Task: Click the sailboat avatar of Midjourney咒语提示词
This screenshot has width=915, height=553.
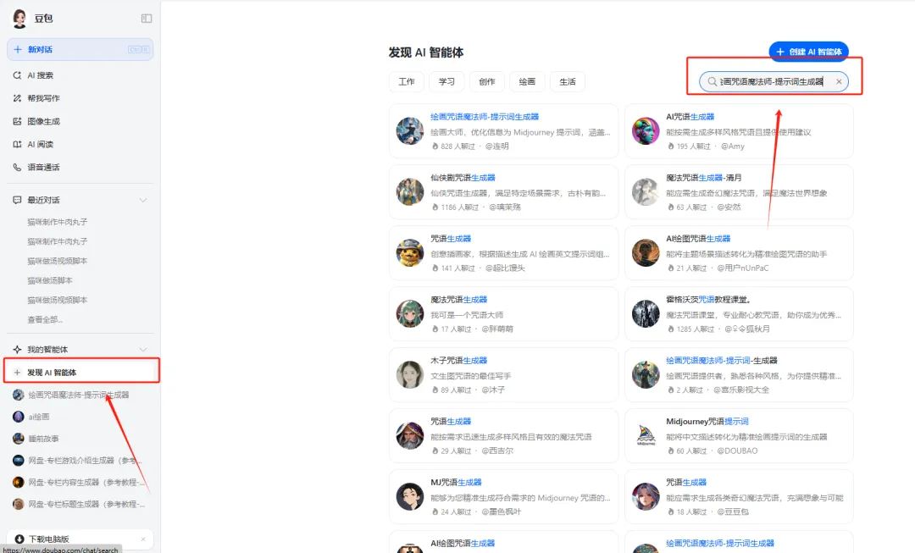Action: 646,436
